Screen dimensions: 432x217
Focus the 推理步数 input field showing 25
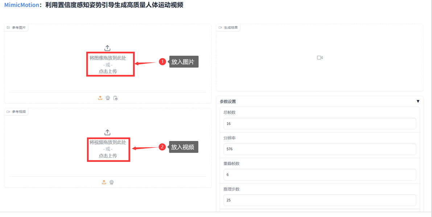point(320,200)
